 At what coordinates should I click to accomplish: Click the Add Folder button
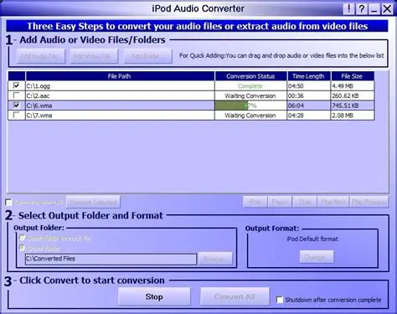point(147,56)
